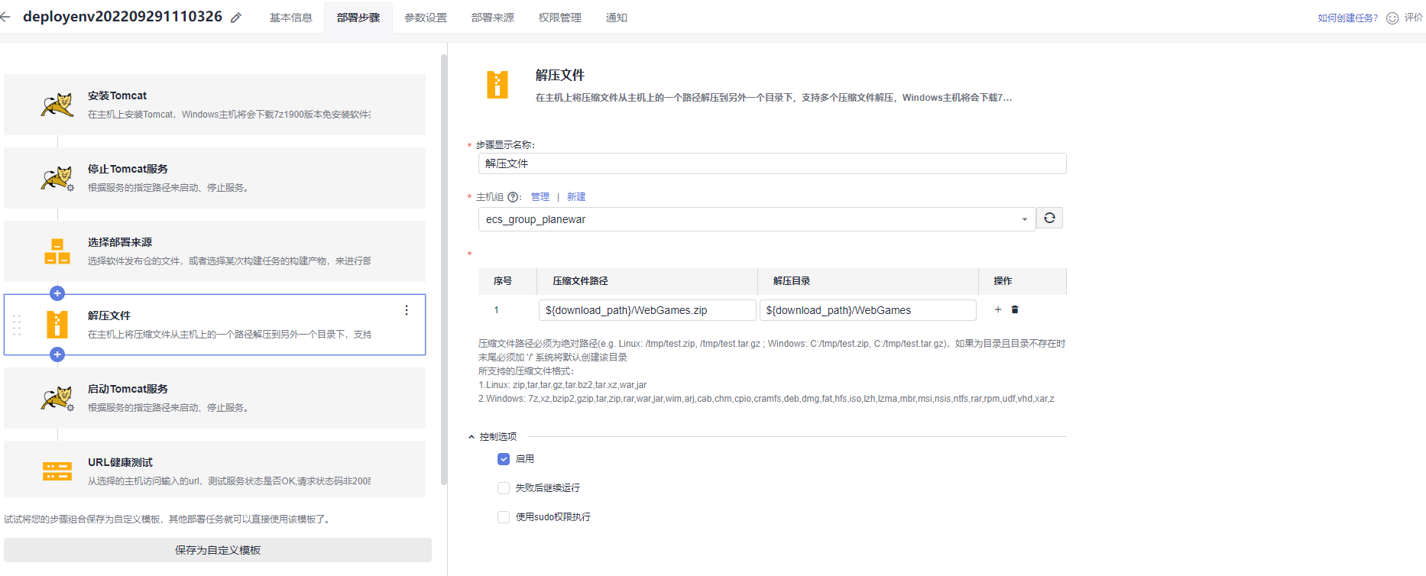Screen dimensions: 1426x576
Task: Select the 选择部署来源 step title
Action: point(120,242)
